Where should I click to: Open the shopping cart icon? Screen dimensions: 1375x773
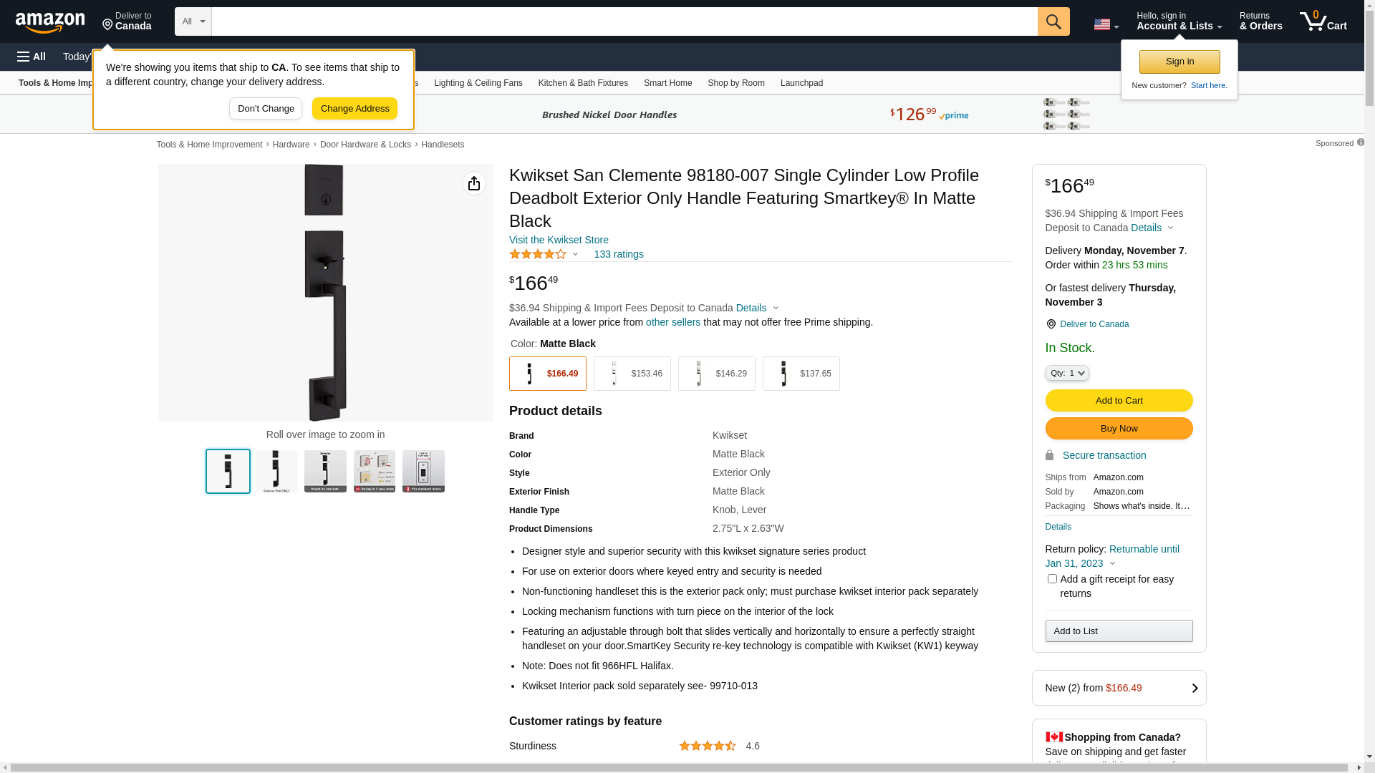[x=1323, y=21]
